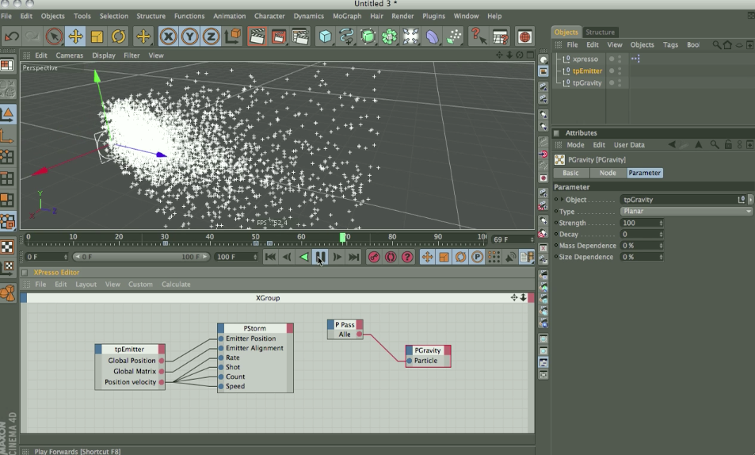Viewport: 755px width, 455px height.
Task: Expand the Object parameter disclosure arrow
Action: point(562,200)
